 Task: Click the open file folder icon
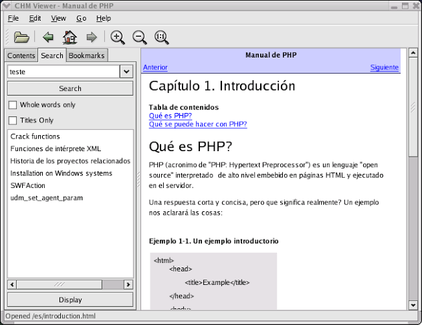point(21,37)
